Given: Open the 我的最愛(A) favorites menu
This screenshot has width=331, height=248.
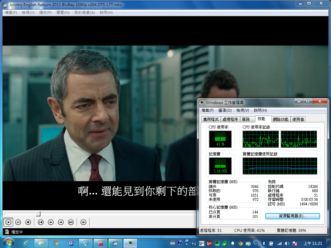Looking at the screenshot, I should (85, 13).
